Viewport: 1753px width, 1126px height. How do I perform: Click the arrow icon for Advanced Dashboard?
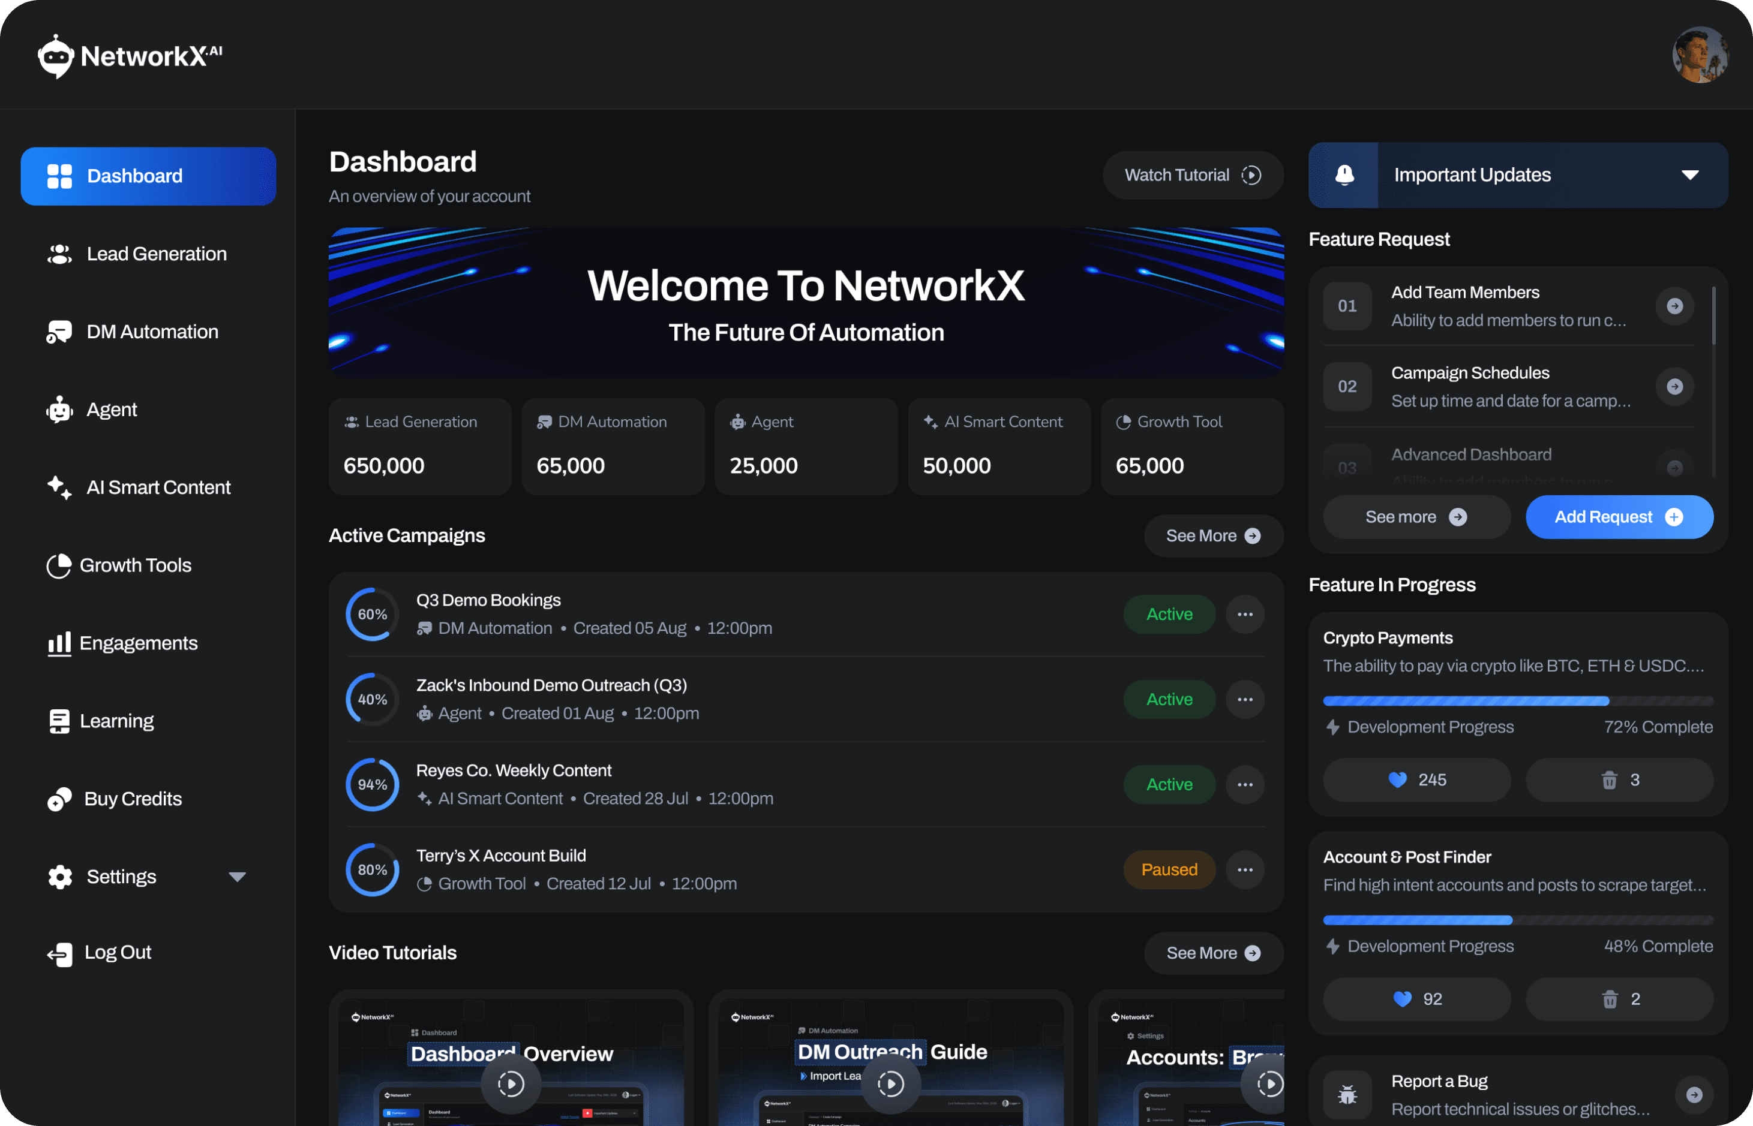pos(1674,468)
